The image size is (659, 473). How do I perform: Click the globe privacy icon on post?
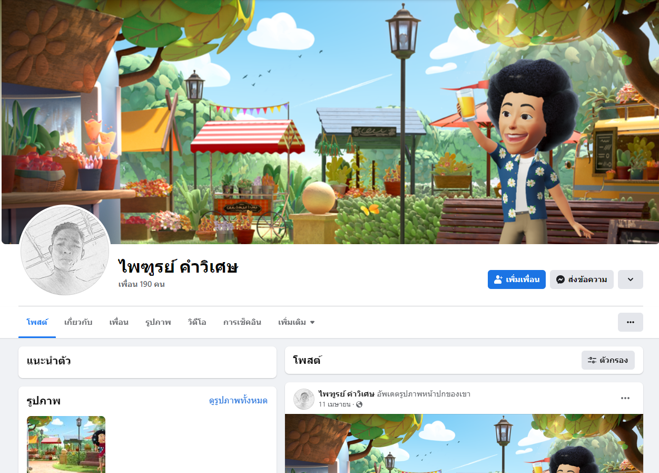(359, 404)
